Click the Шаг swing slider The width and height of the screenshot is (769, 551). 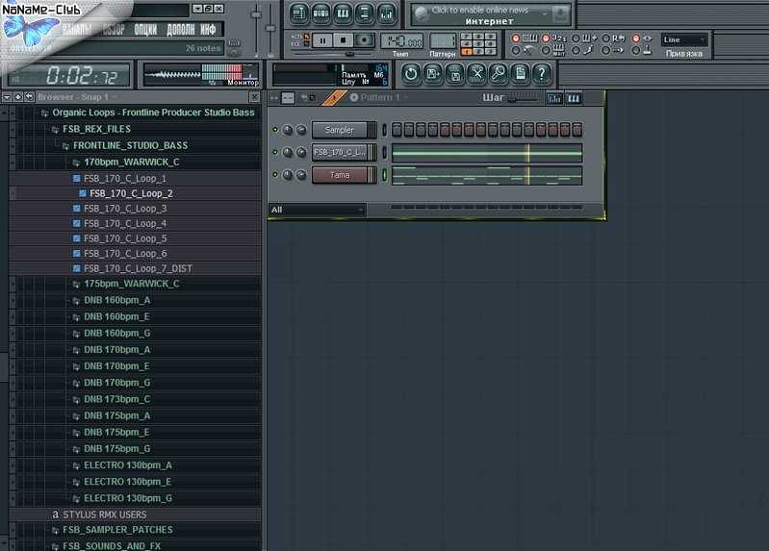click(524, 98)
